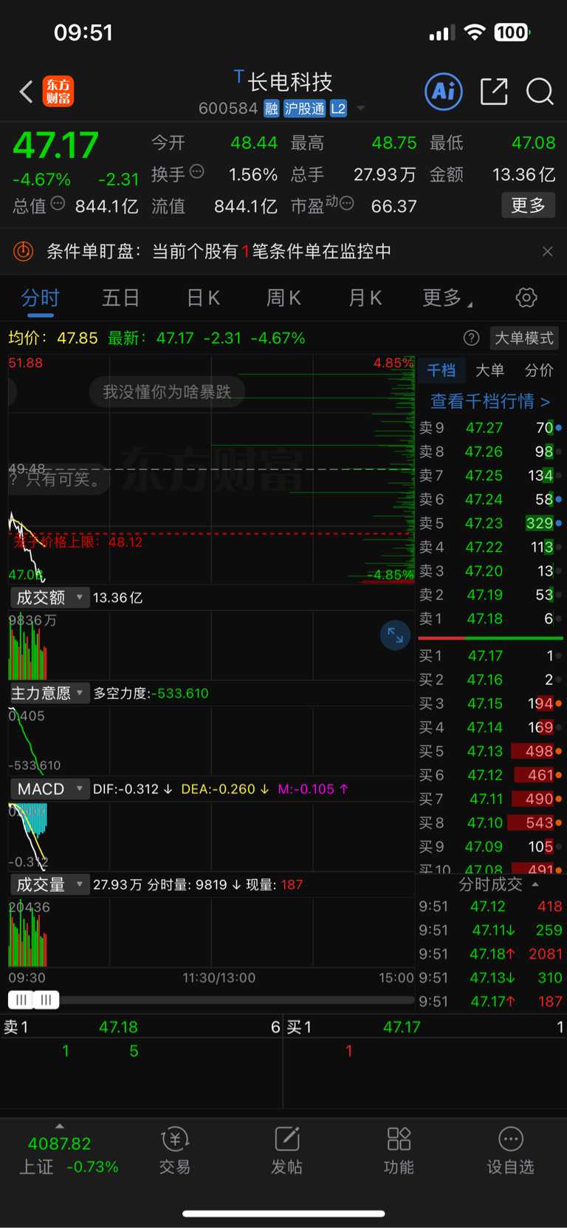Select the 千档 order book tab
This screenshot has height=1228, width=567.
pos(441,370)
